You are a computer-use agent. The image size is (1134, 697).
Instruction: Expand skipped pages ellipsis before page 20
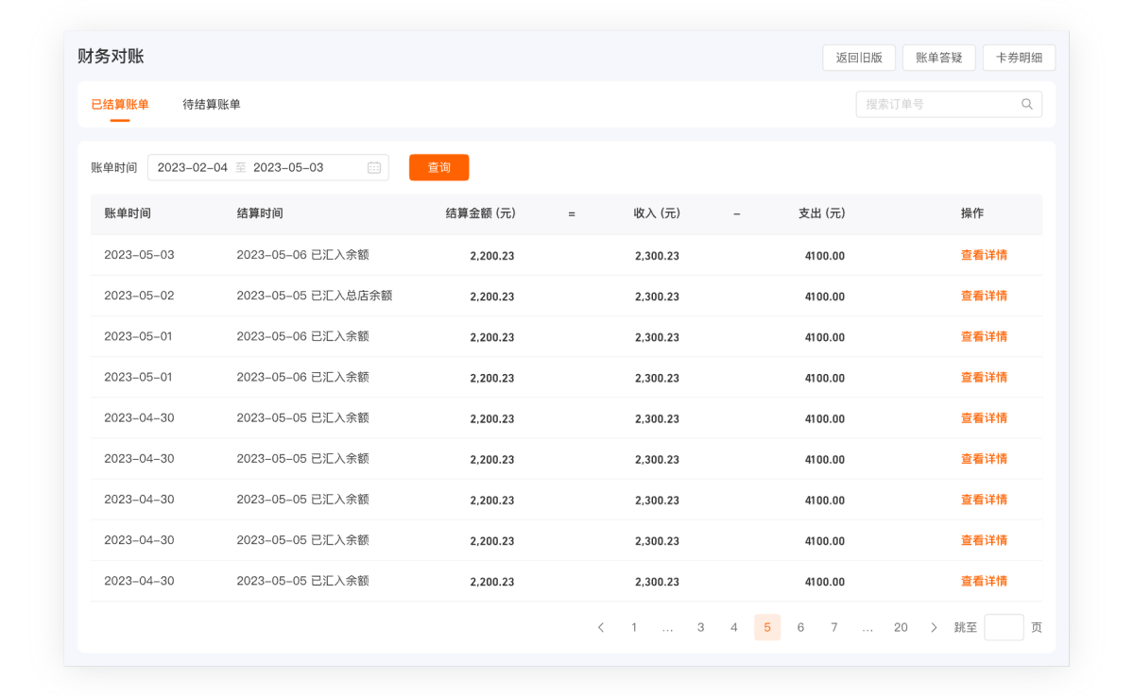coord(868,628)
